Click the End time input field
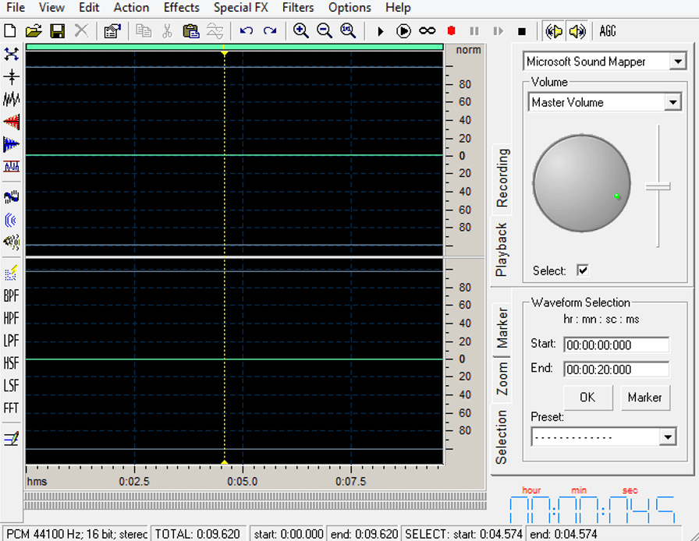 point(616,368)
